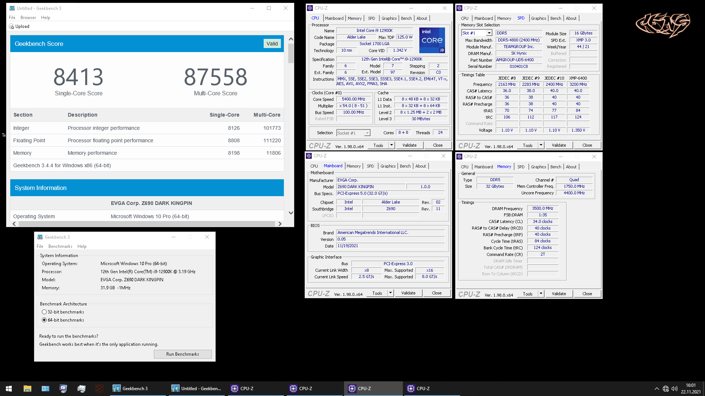705x396 pixels.
Task: Open Mainboard tab in CPU window
Action: pos(334,18)
